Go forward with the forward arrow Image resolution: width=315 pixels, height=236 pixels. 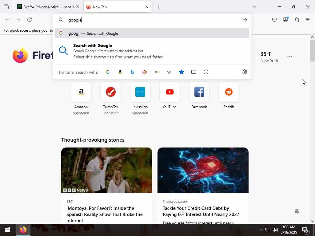click(18, 20)
